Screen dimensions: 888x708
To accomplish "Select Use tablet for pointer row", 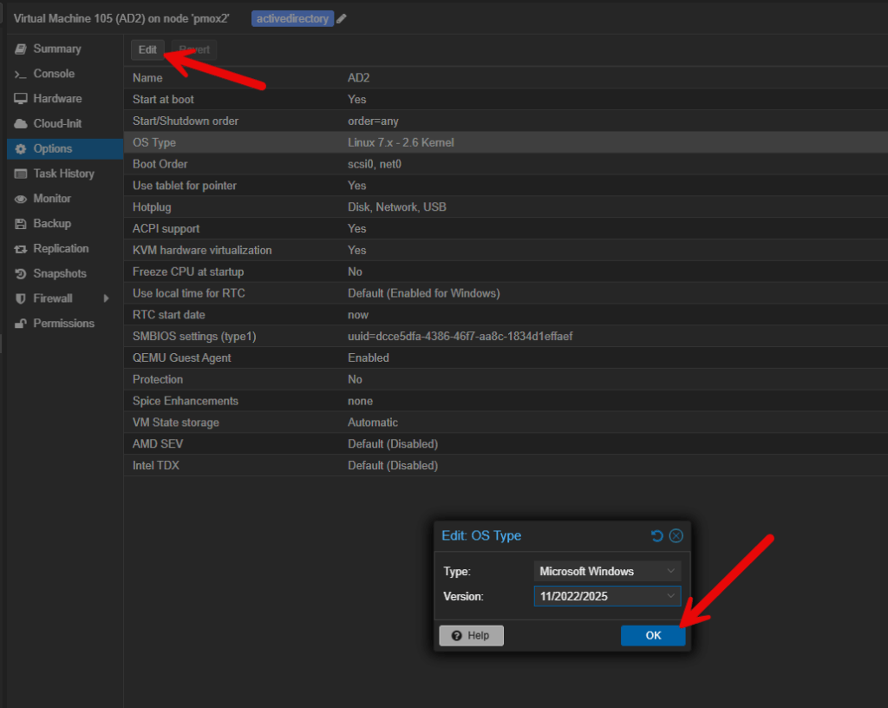I will [x=506, y=185].
